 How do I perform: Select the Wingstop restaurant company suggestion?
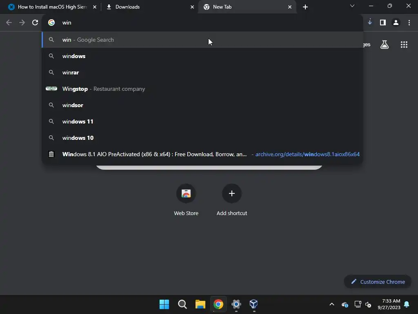[x=202, y=89]
